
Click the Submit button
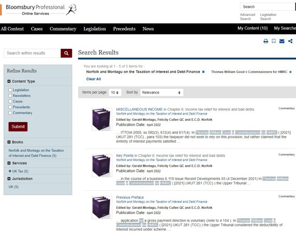tap(18, 127)
